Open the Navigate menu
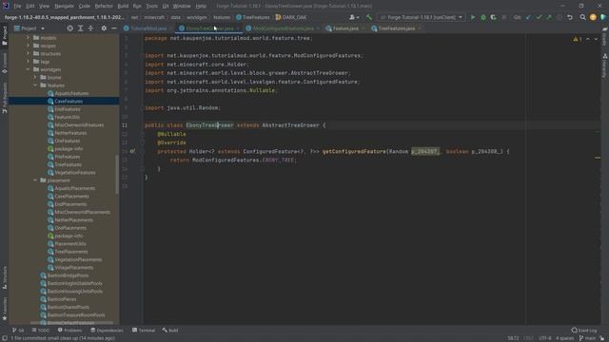 pyautogui.click(x=64, y=6)
